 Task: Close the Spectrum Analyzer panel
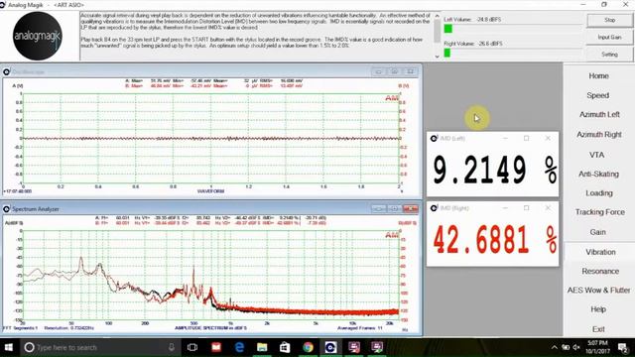tap(410, 209)
